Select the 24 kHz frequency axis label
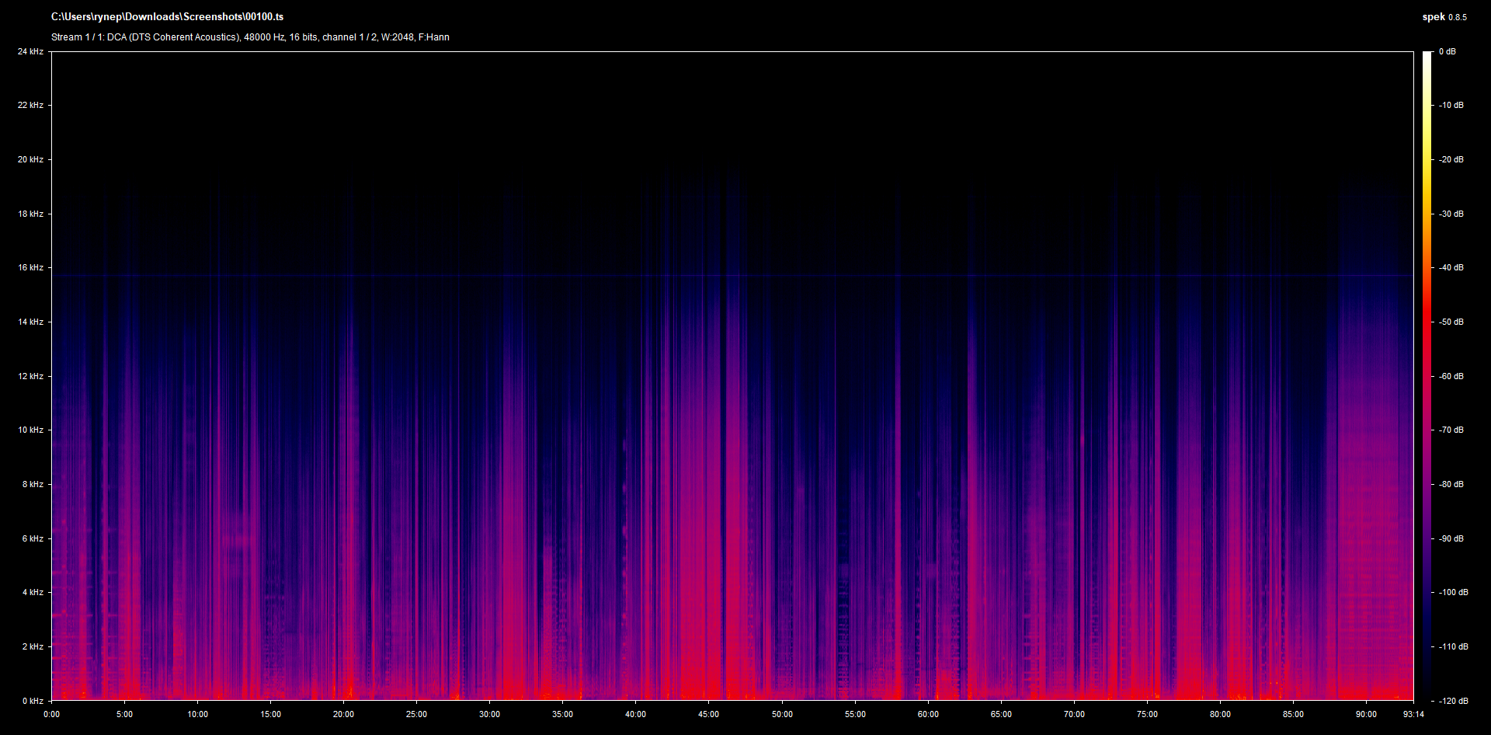This screenshot has height=735, width=1491. [x=30, y=51]
